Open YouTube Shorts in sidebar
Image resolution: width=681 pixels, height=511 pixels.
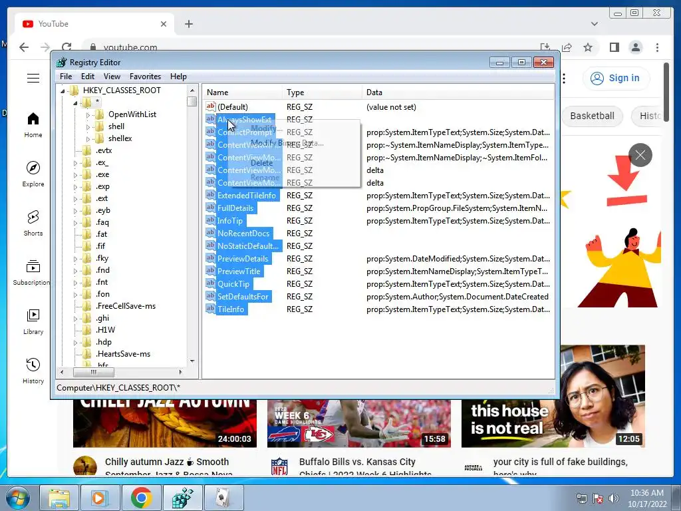(x=33, y=224)
